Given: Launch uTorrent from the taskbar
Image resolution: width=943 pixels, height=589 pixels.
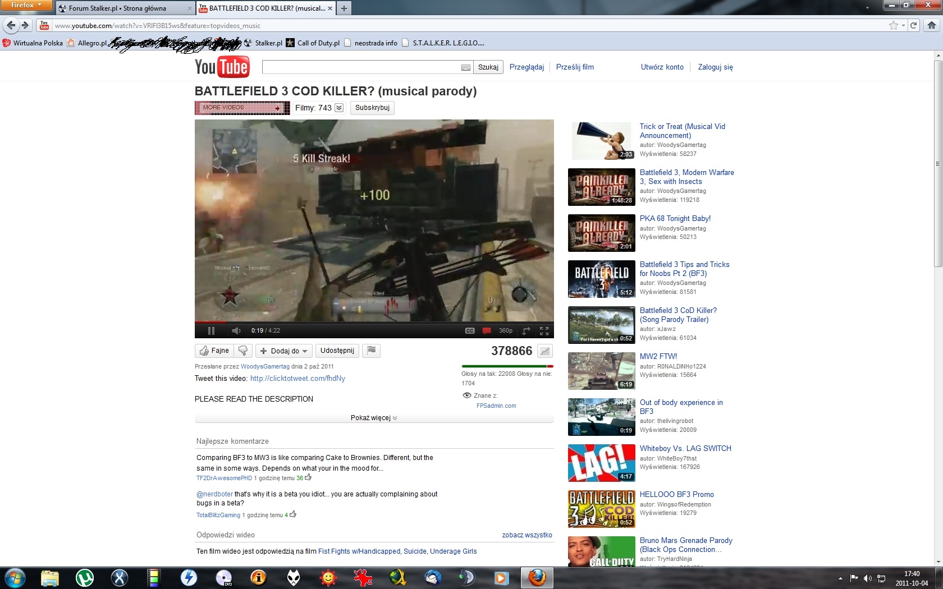Looking at the screenshot, I should (85, 578).
